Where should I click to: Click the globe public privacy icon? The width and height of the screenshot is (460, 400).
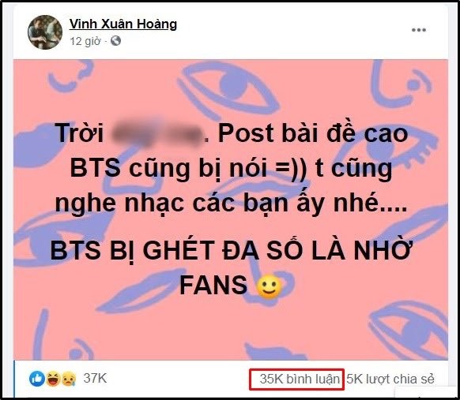(115, 41)
